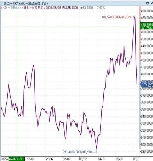This screenshot has width=153, height=161.
Task: Click the title bar grip handle icon
Action: click(x=2, y=4)
